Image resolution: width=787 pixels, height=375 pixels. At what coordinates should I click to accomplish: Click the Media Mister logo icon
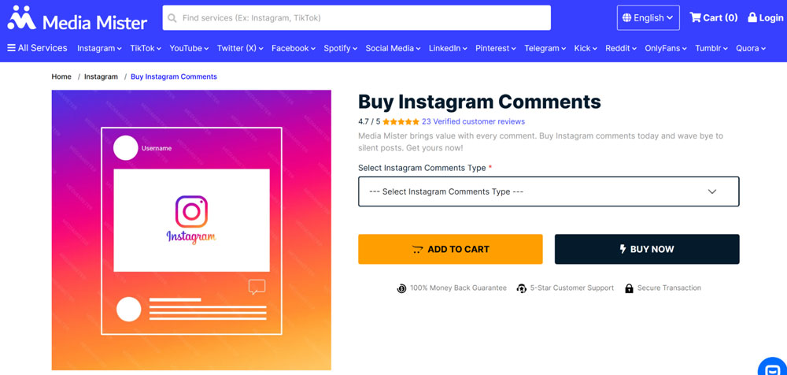pyautogui.click(x=21, y=17)
